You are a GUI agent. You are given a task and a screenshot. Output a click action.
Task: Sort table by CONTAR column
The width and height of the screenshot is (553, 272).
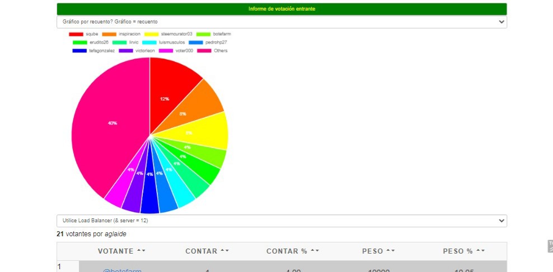pyautogui.click(x=207, y=251)
